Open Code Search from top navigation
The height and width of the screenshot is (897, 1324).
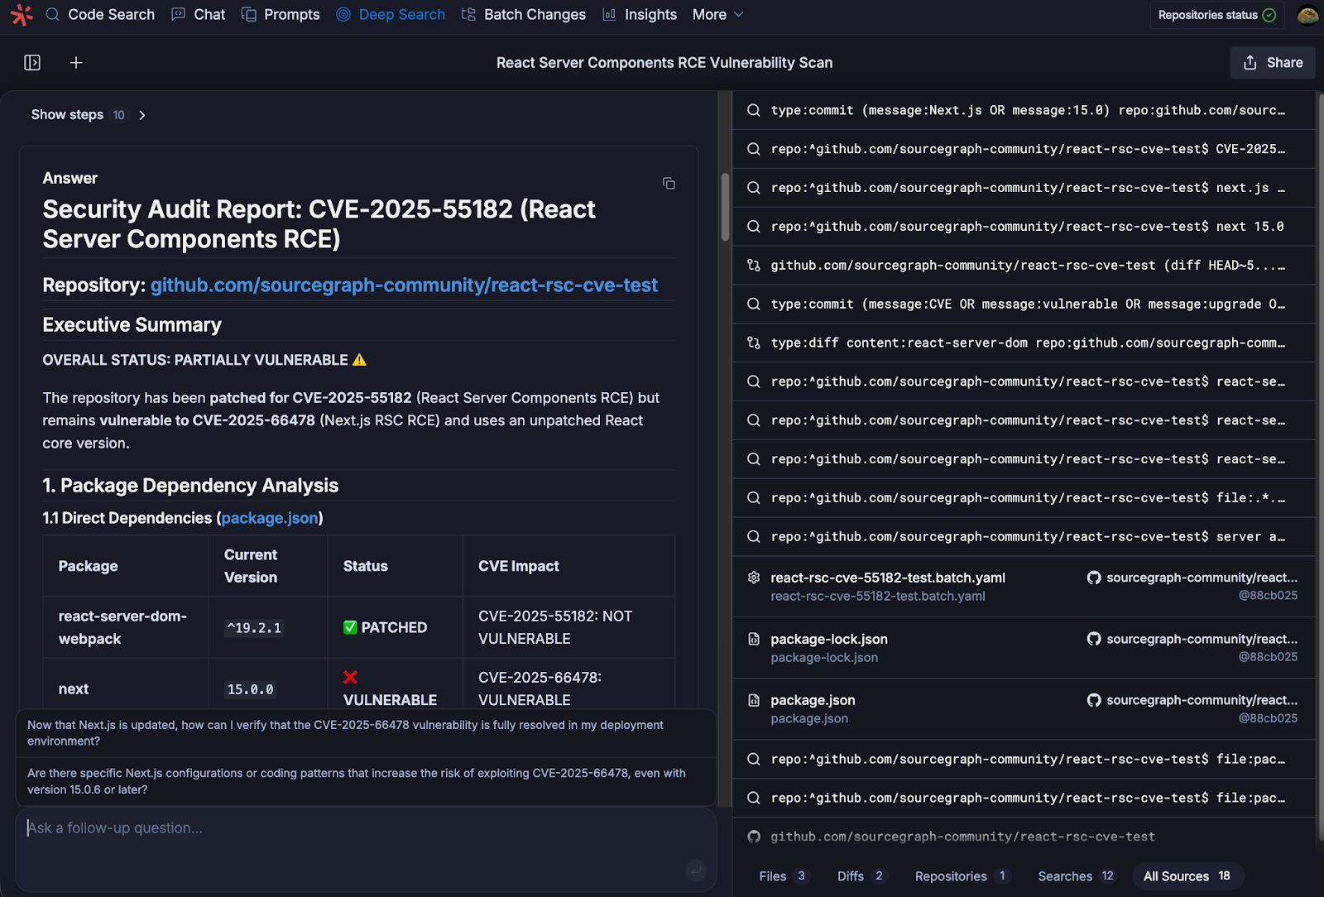point(100,14)
